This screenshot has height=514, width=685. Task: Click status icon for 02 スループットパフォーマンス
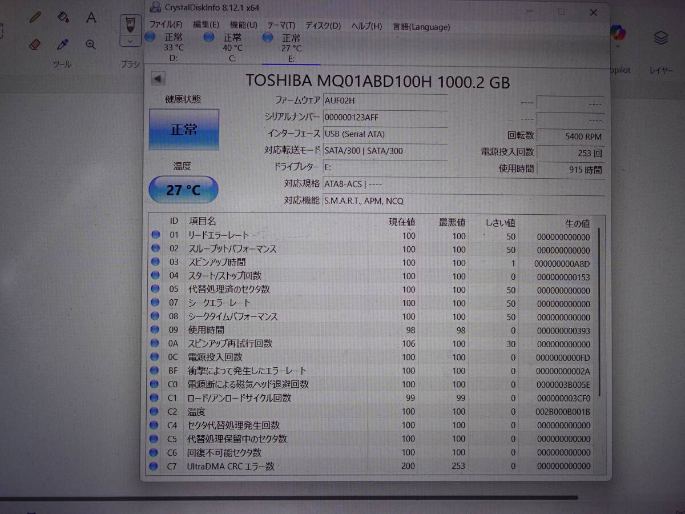point(155,248)
